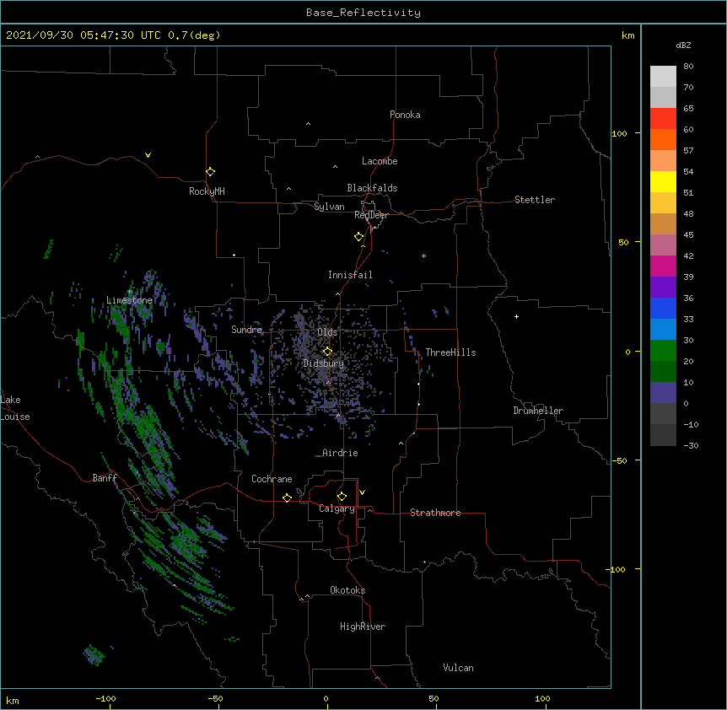Select the yellow 51-54 dBZ legend swatch
The image size is (727, 710).
tap(663, 181)
